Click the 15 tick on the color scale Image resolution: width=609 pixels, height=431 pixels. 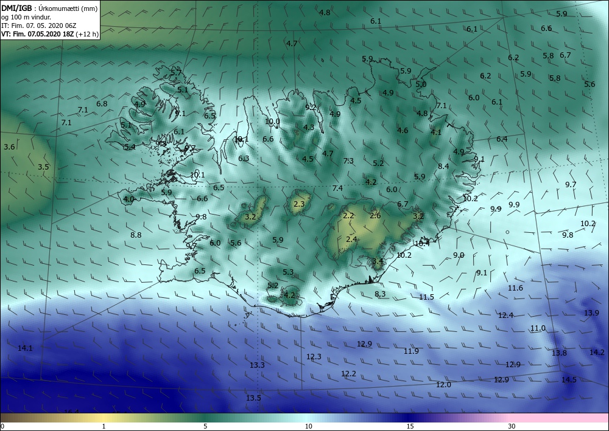410,426
